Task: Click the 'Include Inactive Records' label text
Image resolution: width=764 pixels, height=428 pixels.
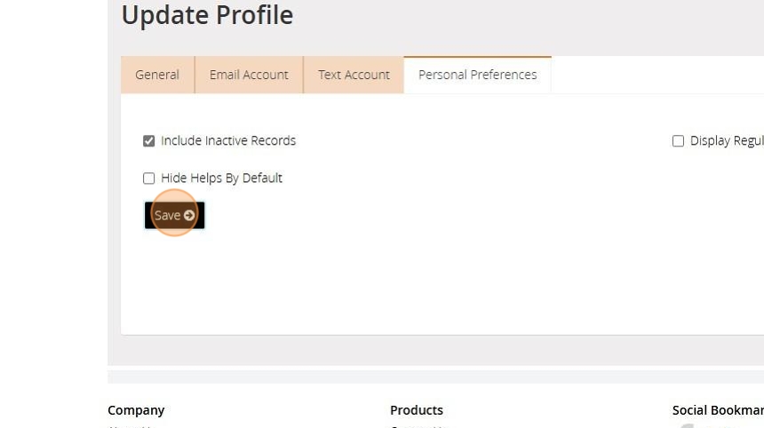Action: coord(228,141)
